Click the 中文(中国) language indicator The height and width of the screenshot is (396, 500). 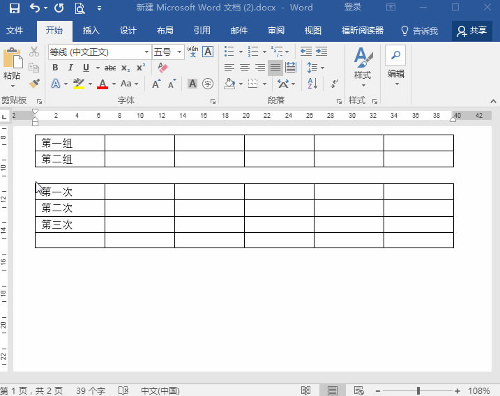(x=160, y=390)
